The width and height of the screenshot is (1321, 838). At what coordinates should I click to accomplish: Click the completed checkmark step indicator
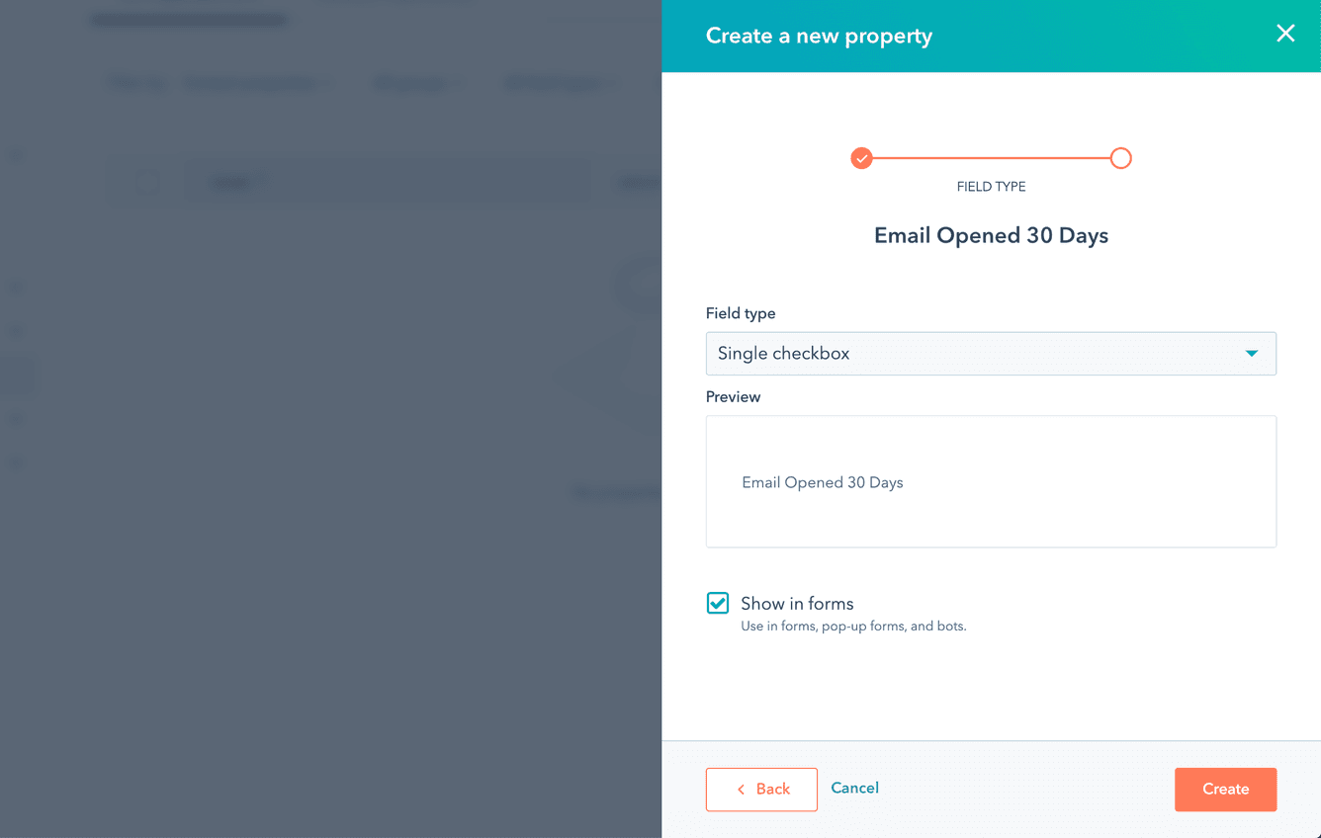pyautogui.click(x=861, y=158)
